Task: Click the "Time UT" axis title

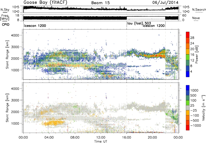Action: tap(101, 141)
